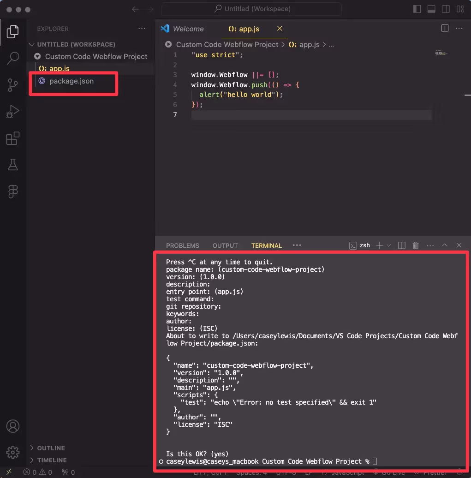Viewport: 471px width, 478px height.
Task: Open Explorer views and more actions menu
Action: coord(142,29)
